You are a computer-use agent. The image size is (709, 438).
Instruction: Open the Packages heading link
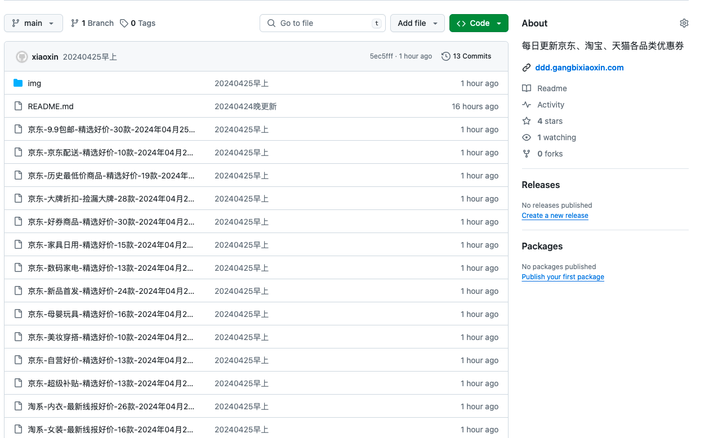click(x=542, y=247)
